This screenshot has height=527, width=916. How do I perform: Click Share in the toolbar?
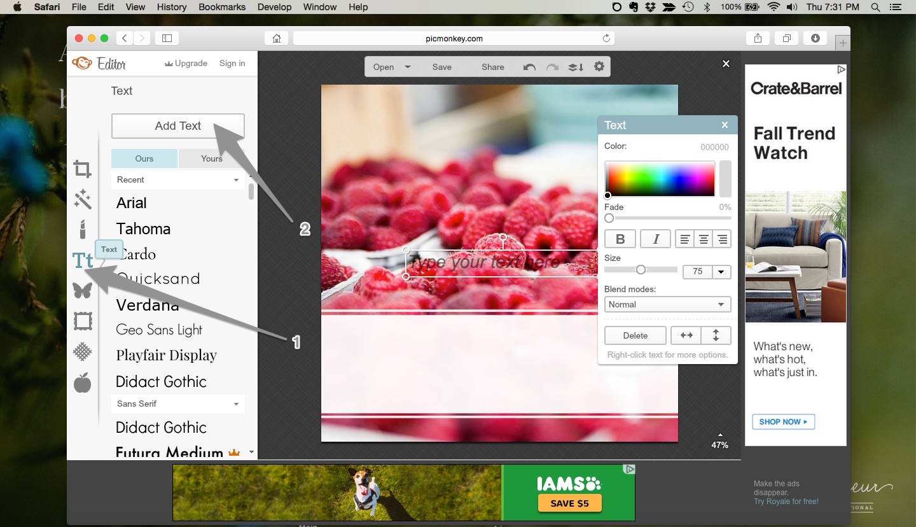493,67
